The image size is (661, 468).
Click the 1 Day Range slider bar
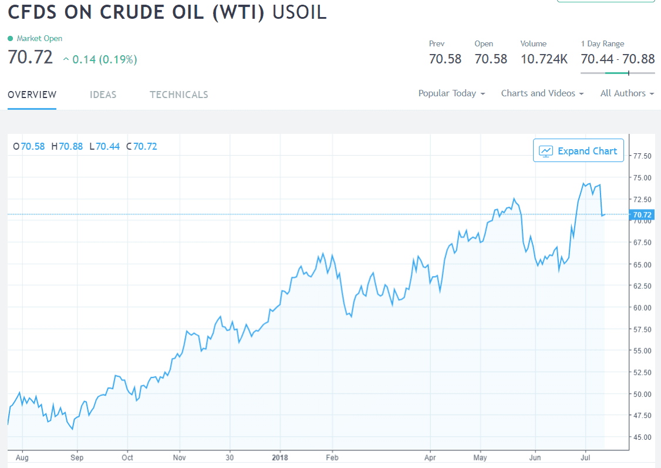618,73
